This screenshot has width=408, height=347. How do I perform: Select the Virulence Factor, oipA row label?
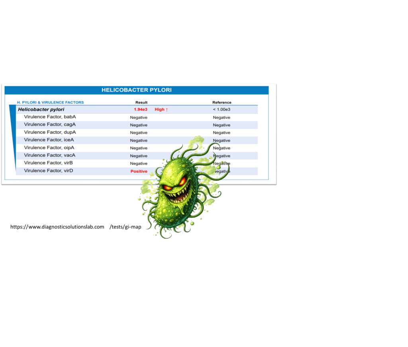coord(49,148)
